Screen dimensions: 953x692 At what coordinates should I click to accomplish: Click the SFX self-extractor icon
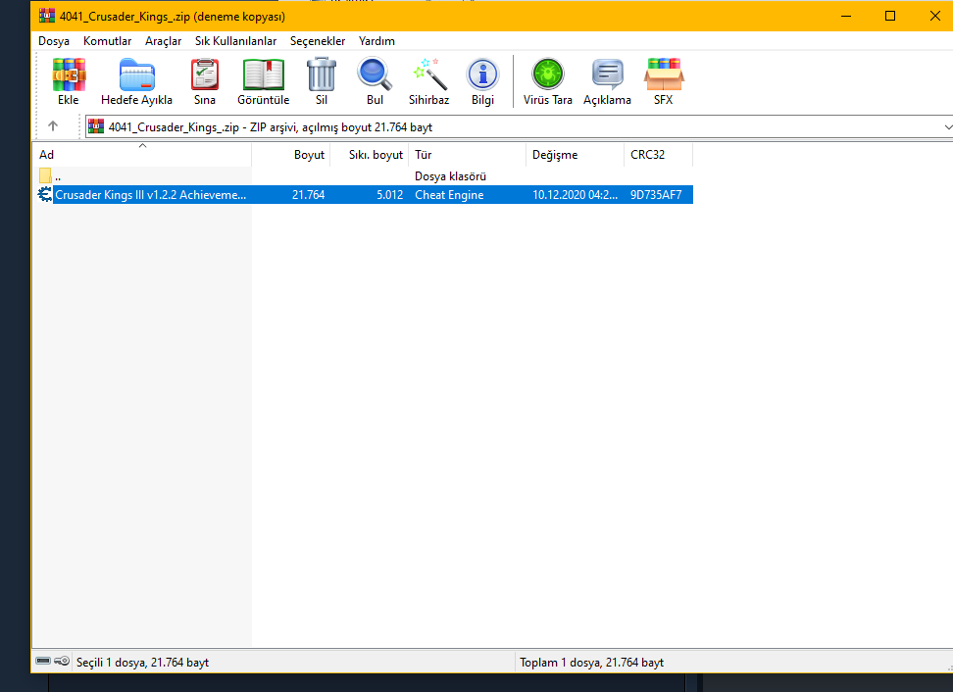(664, 74)
